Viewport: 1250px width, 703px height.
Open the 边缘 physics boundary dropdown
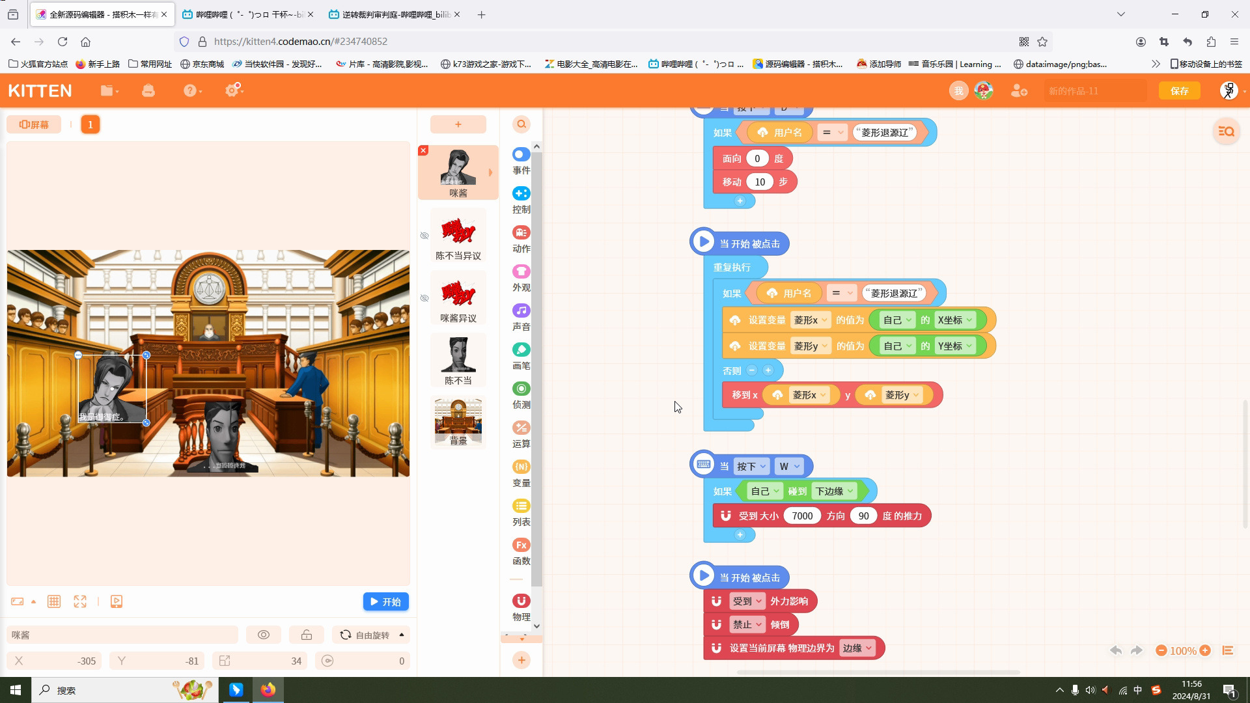coord(857,648)
